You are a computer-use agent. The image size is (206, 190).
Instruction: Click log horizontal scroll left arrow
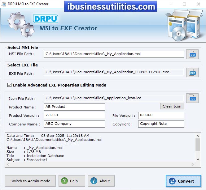(8, 164)
